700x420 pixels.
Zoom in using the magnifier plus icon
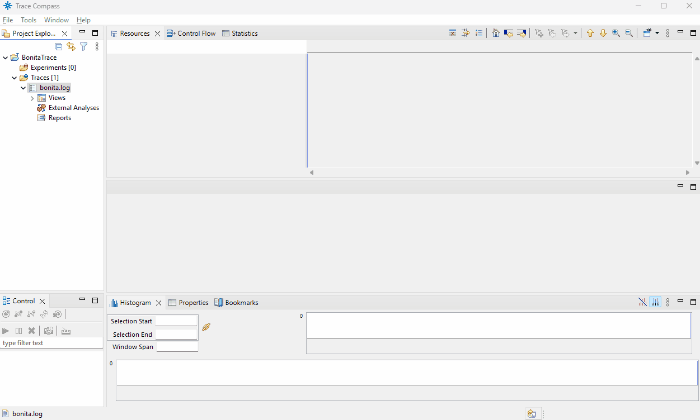click(616, 34)
